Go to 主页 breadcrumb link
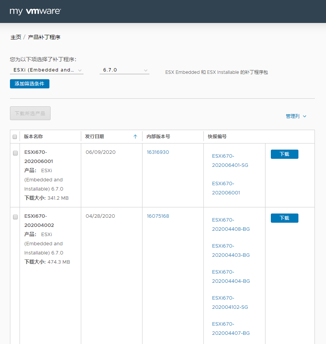This screenshot has height=344, width=326. pyautogui.click(x=16, y=37)
